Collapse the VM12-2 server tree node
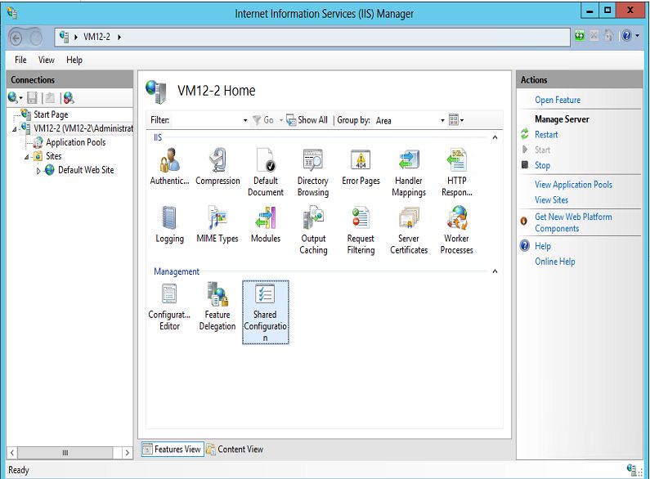This screenshot has height=479, width=650. [15, 130]
